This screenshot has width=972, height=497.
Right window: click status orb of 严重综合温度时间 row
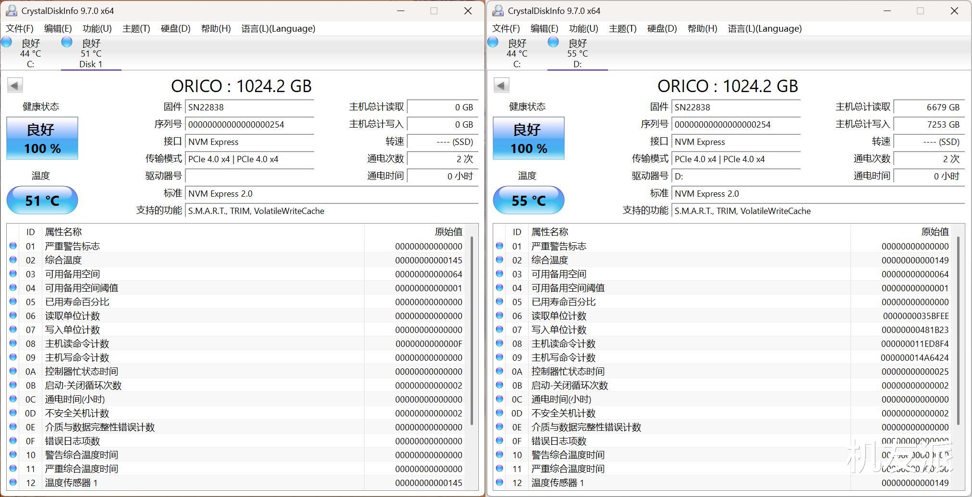pos(499,469)
